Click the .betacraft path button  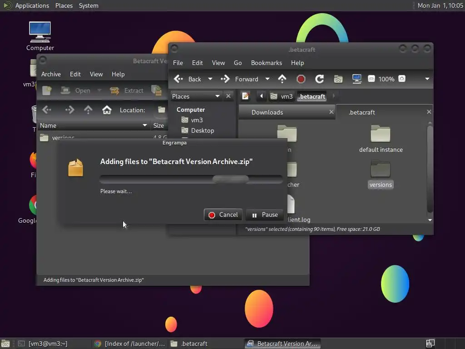[x=312, y=96]
